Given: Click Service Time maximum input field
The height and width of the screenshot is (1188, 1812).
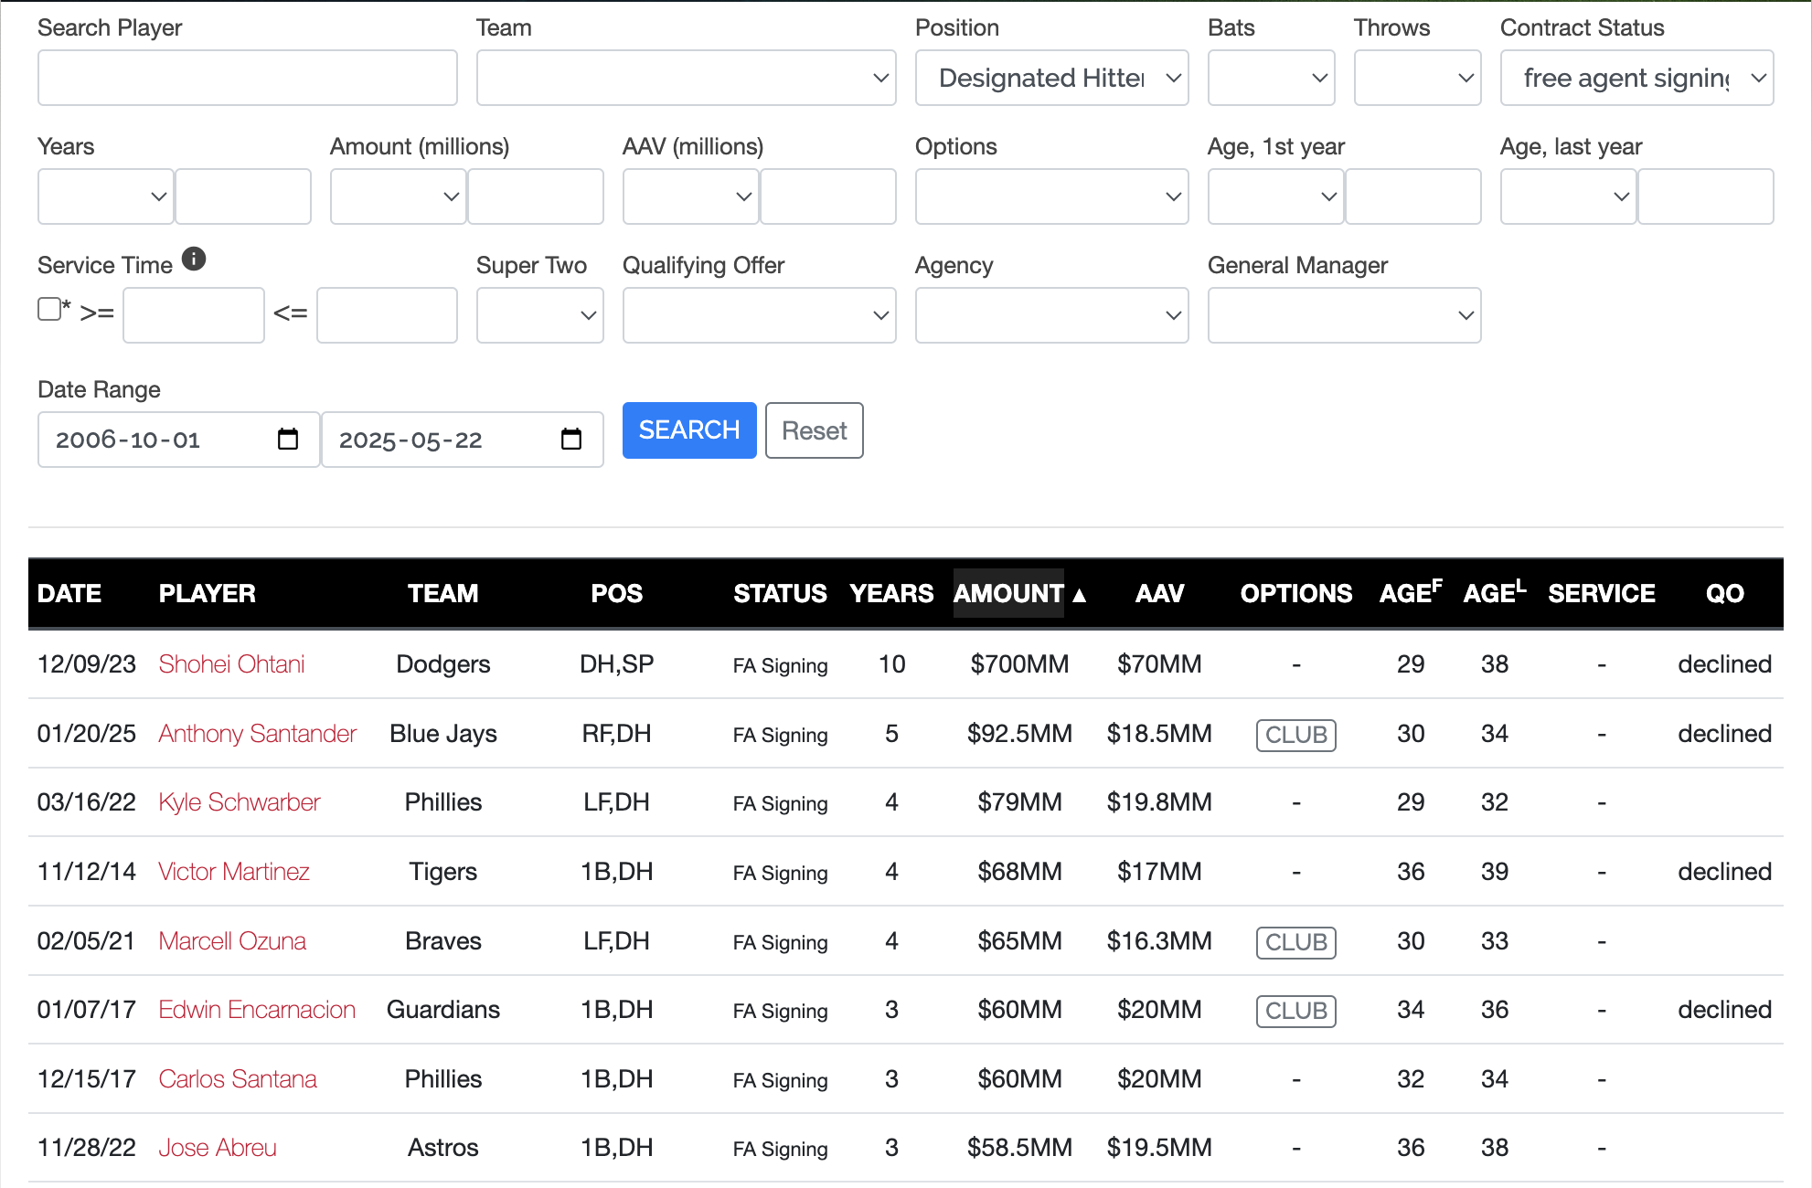Looking at the screenshot, I should (x=387, y=315).
